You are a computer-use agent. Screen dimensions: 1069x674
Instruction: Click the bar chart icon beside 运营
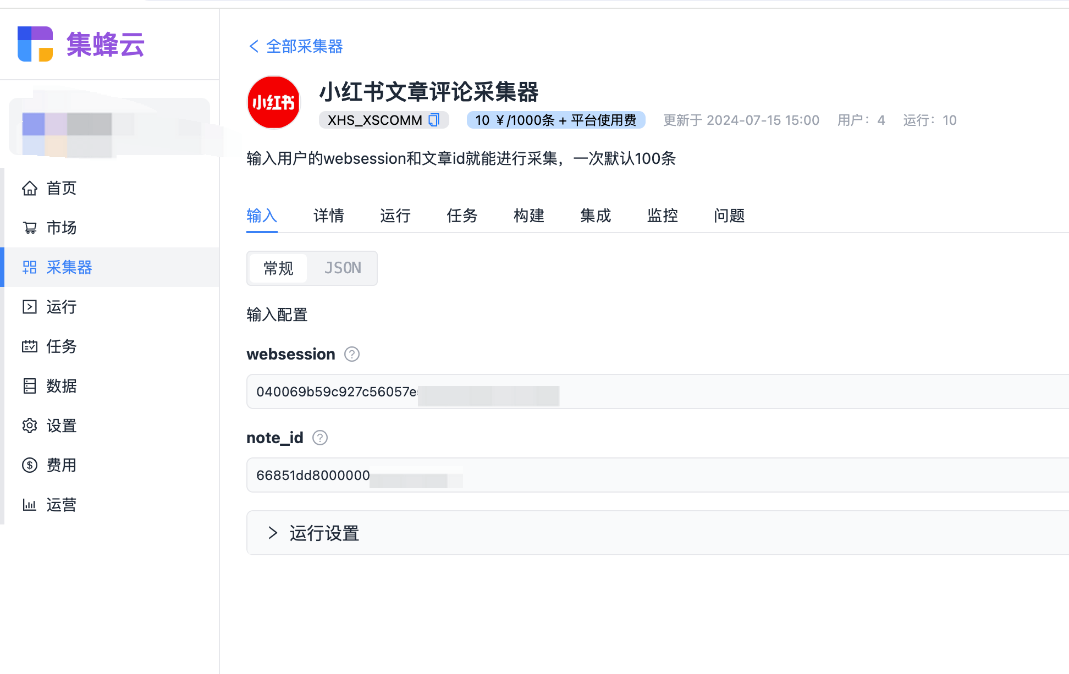tap(30, 505)
